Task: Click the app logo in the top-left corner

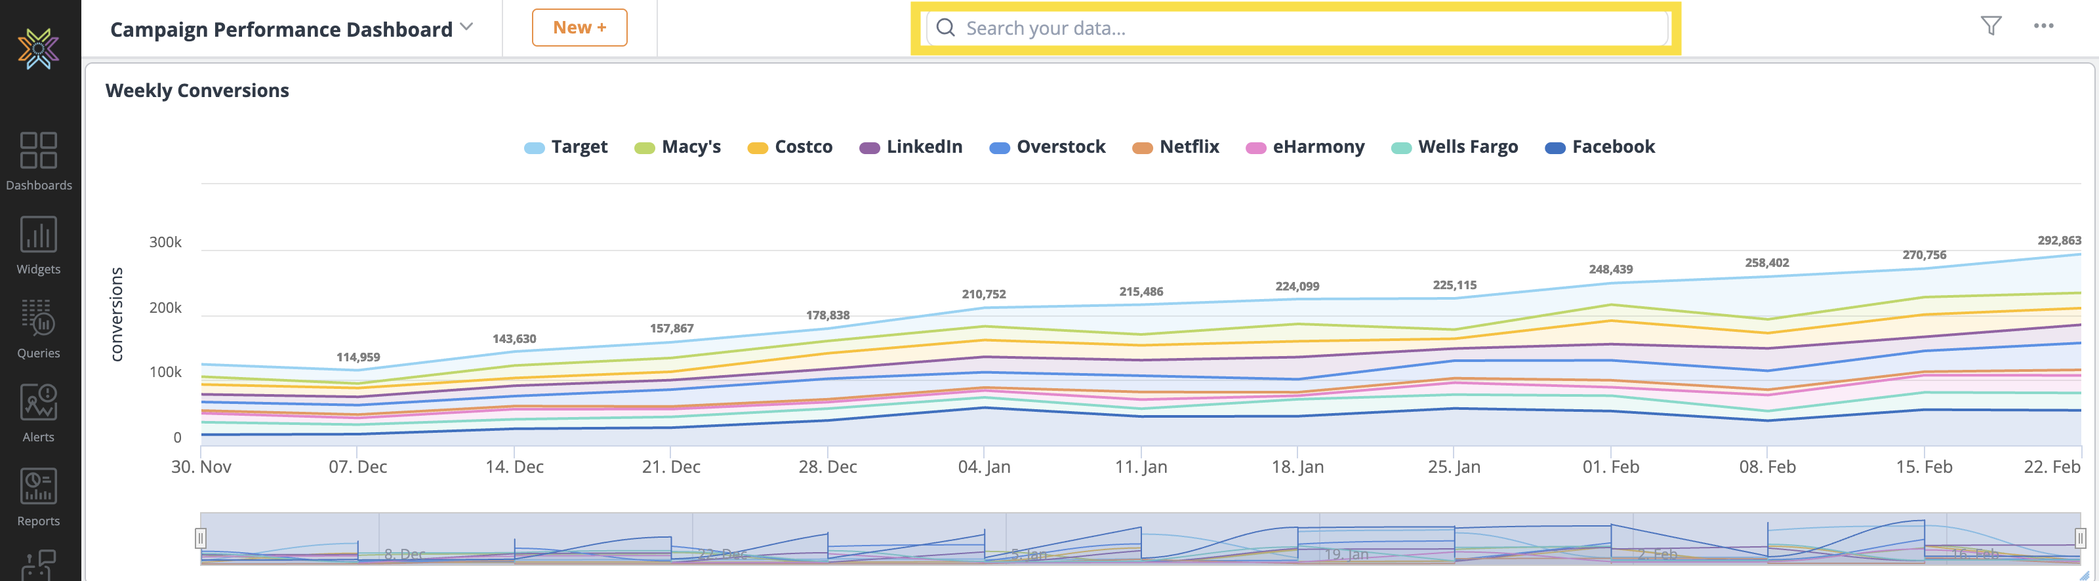Action: click(38, 48)
